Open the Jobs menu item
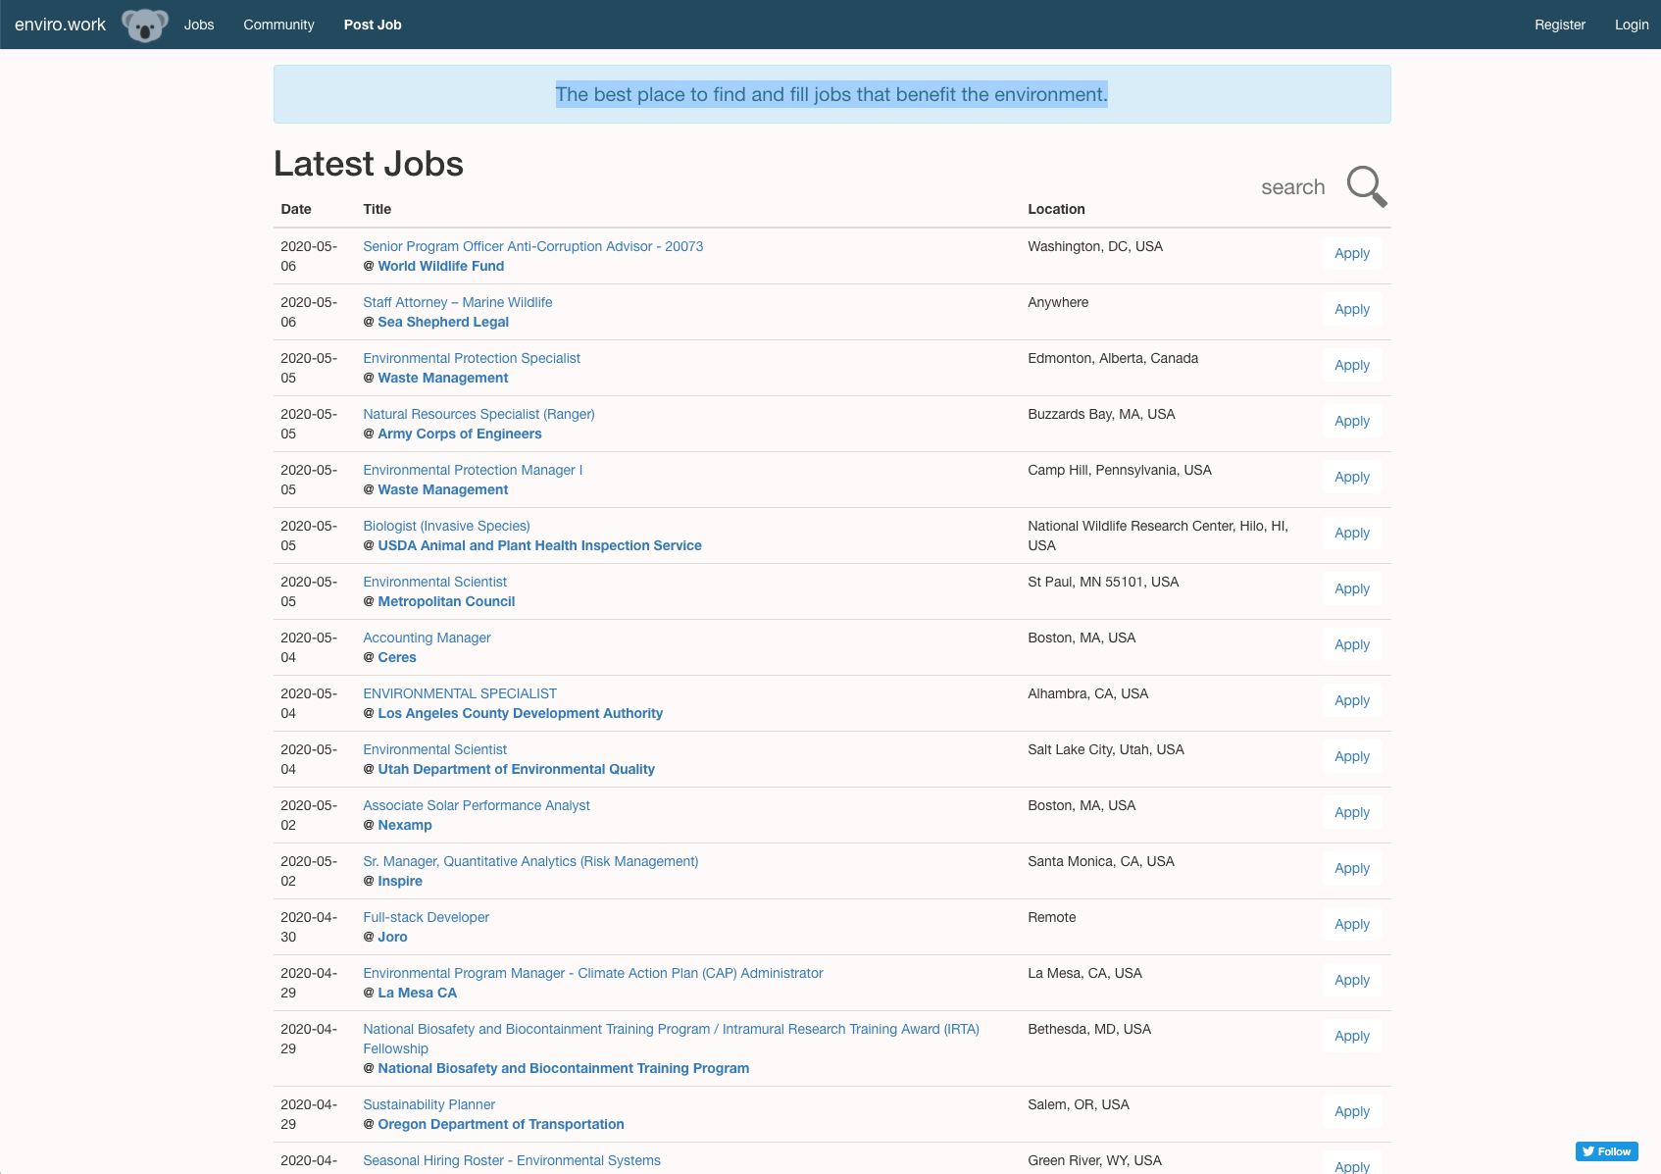Image resolution: width=1661 pixels, height=1174 pixels. (x=199, y=25)
